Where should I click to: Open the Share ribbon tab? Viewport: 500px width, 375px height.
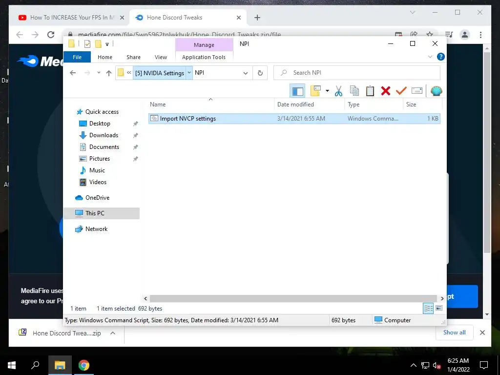click(133, 57)
